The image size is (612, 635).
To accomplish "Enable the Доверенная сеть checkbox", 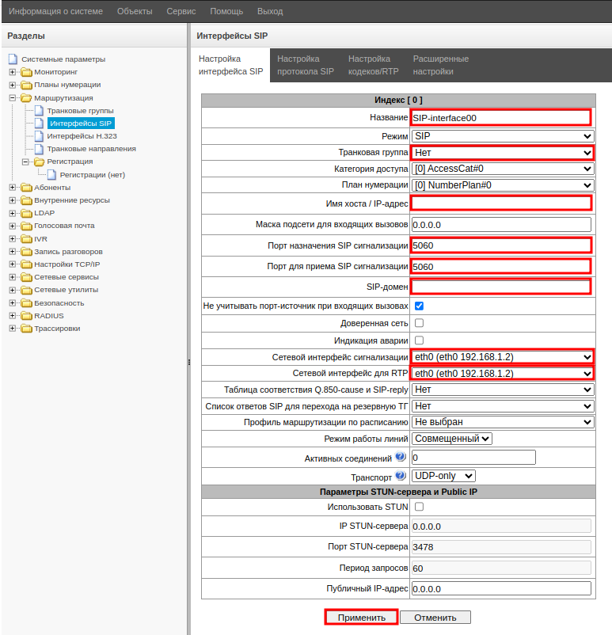I will pos(420,323).
